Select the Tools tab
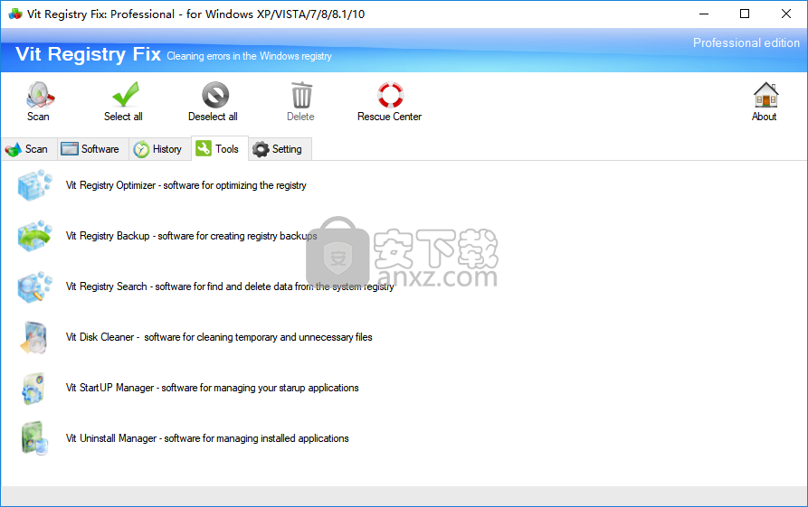The width and height of the screenshot is (808, 507). click(x=220, y=149)
